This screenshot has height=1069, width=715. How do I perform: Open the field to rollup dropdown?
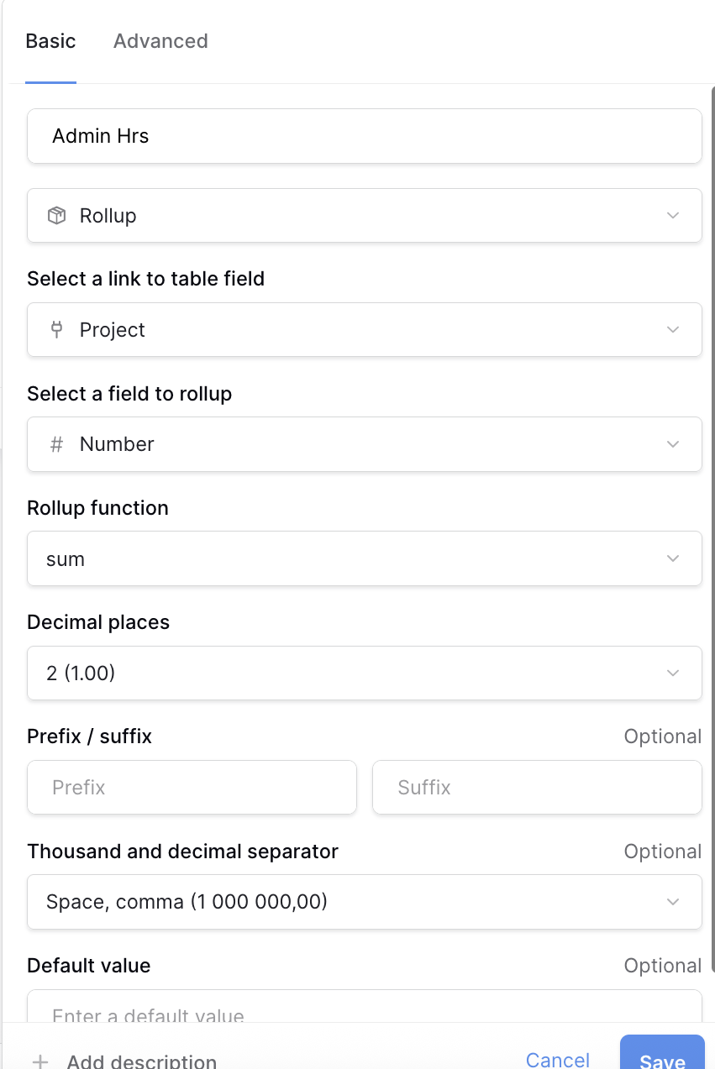tap(364, 444)
